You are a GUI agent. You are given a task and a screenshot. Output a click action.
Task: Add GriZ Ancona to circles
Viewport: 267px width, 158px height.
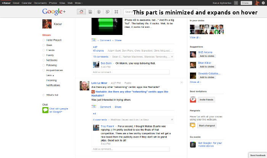point(207,56)
